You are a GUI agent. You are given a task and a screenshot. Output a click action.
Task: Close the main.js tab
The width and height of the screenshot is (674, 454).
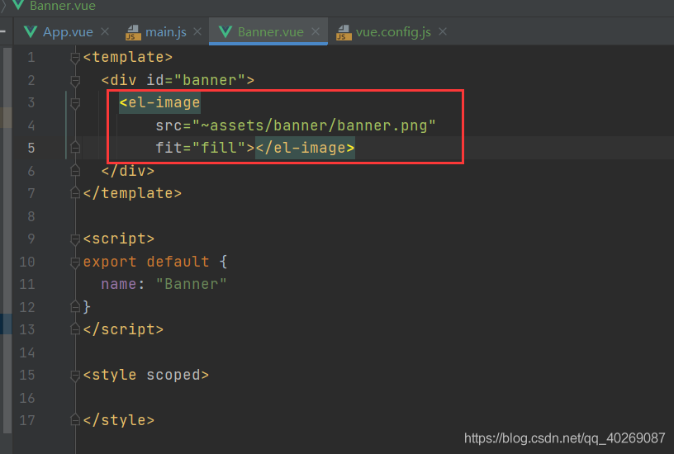point(197,32)
